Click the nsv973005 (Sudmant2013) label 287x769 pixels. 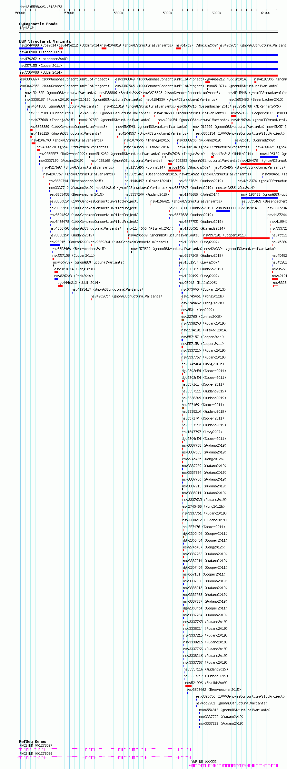coord(204,289)
